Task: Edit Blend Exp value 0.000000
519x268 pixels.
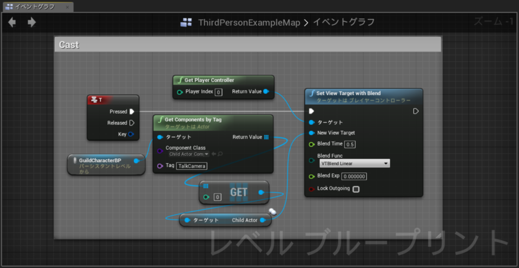Action: (x=354, y=176)
